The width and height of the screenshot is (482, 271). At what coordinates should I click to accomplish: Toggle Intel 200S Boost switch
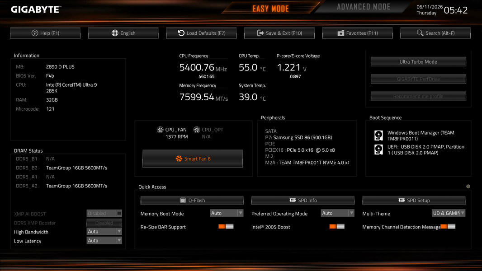point(337,226)
